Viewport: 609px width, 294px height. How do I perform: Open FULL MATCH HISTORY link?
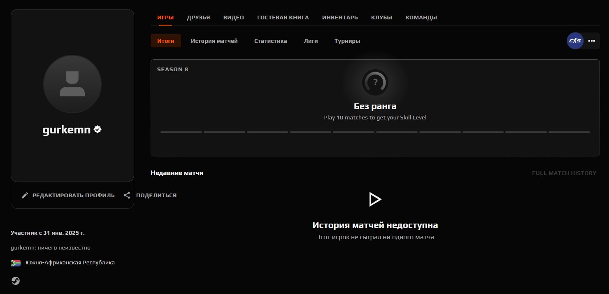click(564, 173)
